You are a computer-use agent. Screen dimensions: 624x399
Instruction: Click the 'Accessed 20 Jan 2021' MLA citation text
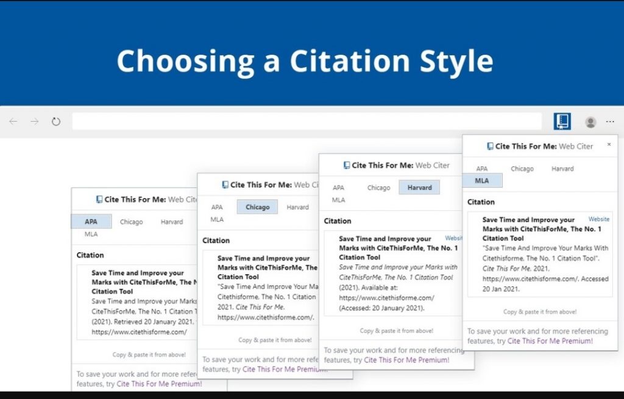pyautogui.click(x=545, y=284)
